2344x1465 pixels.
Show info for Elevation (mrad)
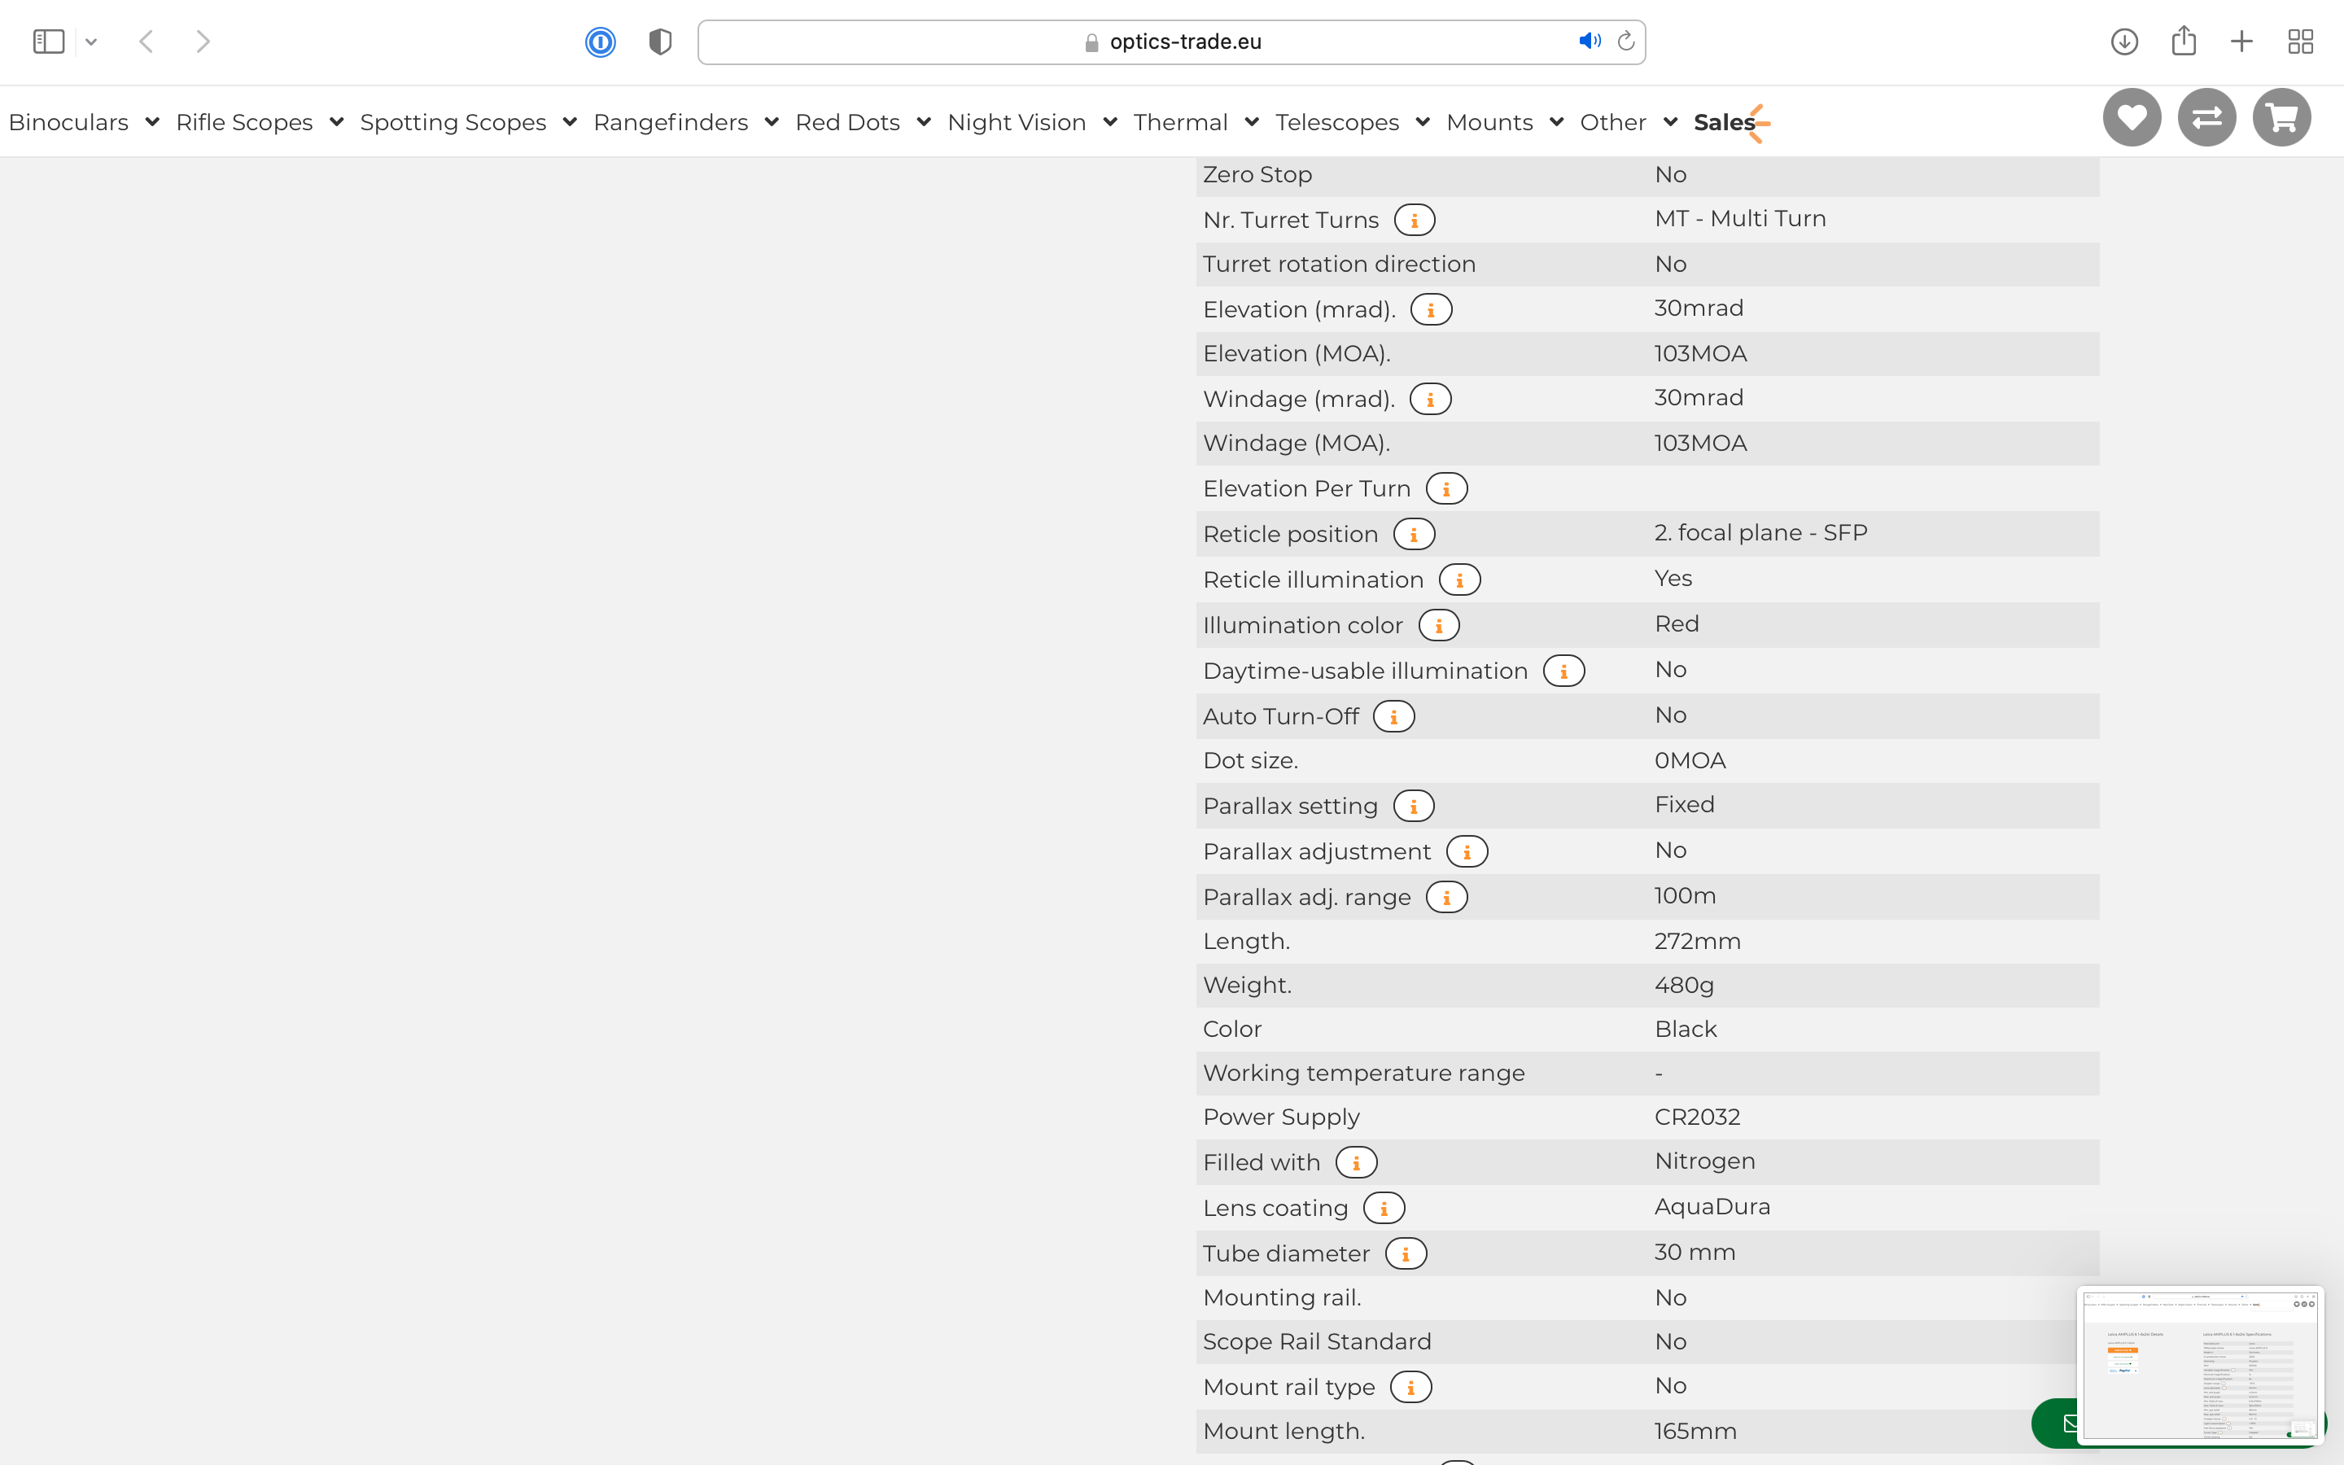pos(1431,310)
